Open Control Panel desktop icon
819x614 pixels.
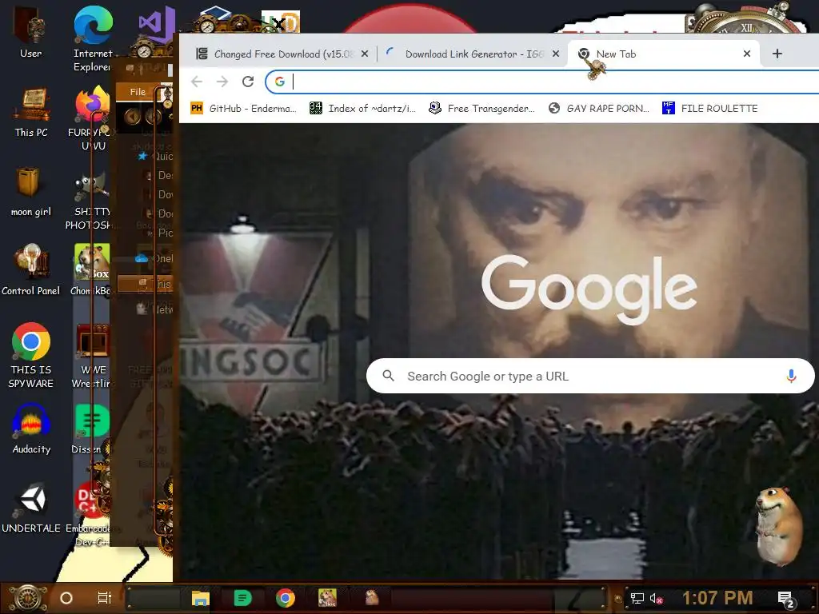pyautogui.click(x=31, y=270)
